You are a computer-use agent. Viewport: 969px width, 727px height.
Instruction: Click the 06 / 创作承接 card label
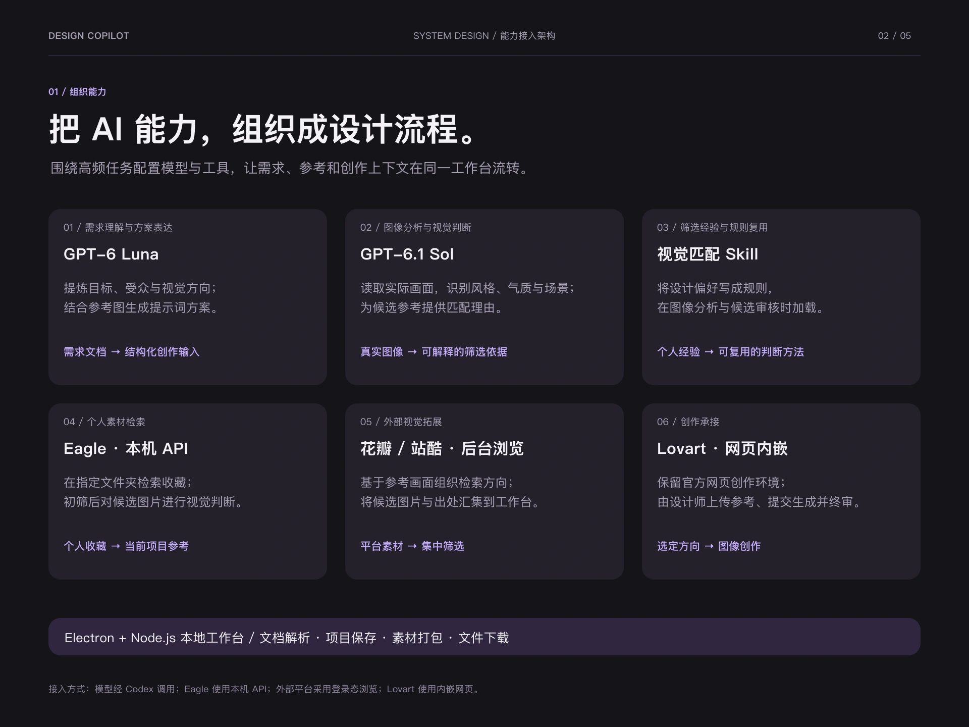[688, 422]
